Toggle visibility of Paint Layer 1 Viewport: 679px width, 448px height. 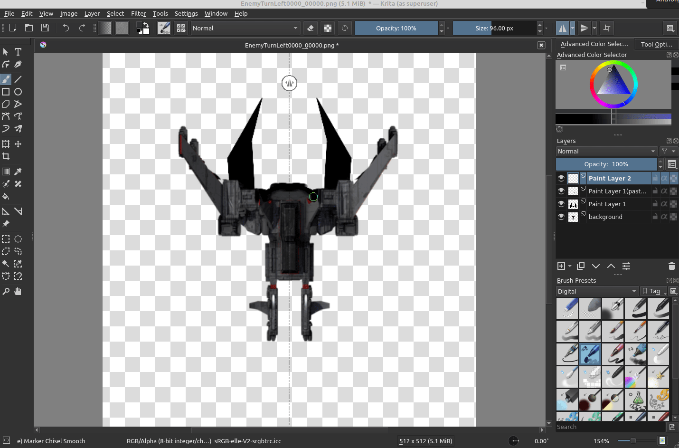[x=561, y=204]
